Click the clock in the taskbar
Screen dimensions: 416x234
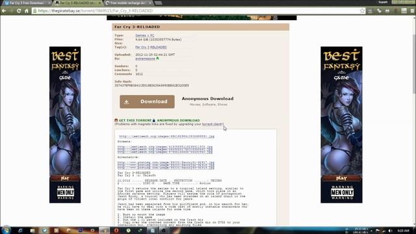[x=403, y=231]
